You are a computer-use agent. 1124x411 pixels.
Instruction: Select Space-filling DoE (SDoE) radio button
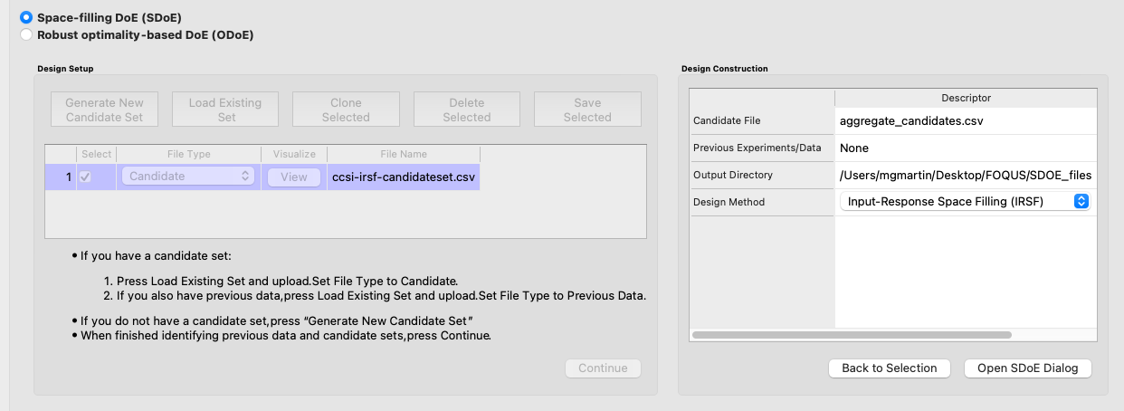26,17
